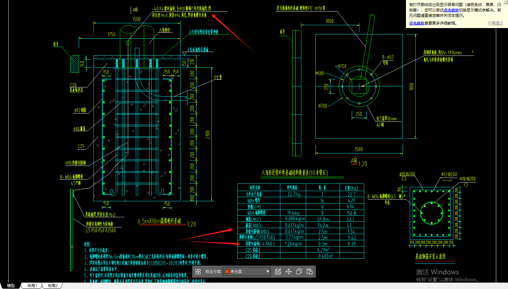Click the 1800 vertical dimension text
The height and width of the screenshot is (289, 508).
point(411,87)
